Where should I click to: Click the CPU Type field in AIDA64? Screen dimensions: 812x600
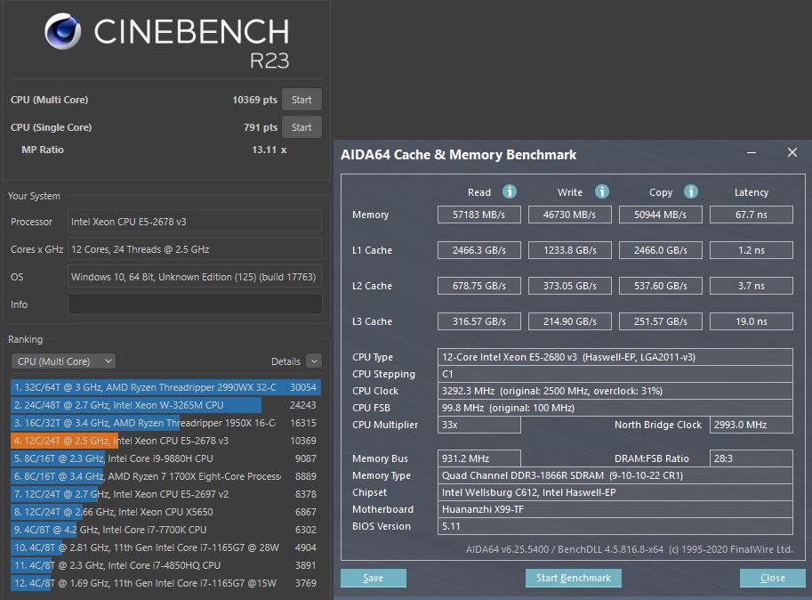tap(615, 357)
